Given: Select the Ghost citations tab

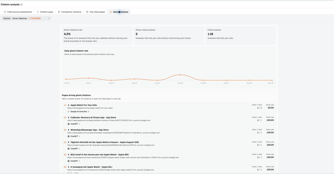Looking at the screenshot, I should coord(119,12).
